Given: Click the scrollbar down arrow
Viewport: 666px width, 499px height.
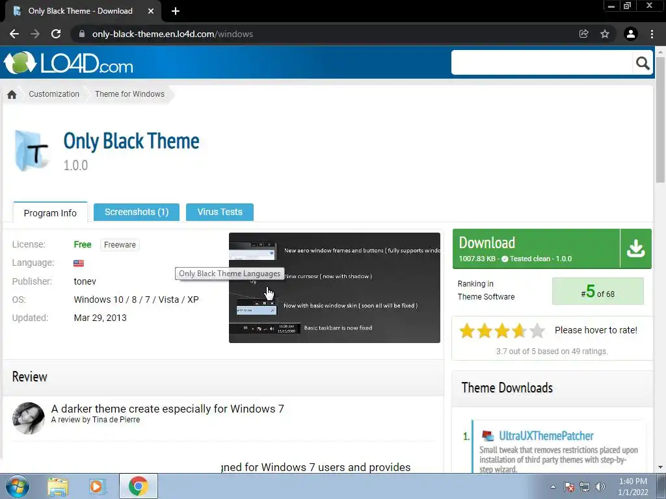Looking at the screenshot, I should (660, 467).
